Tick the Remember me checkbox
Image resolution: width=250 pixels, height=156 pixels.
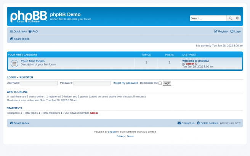[160, 83]
